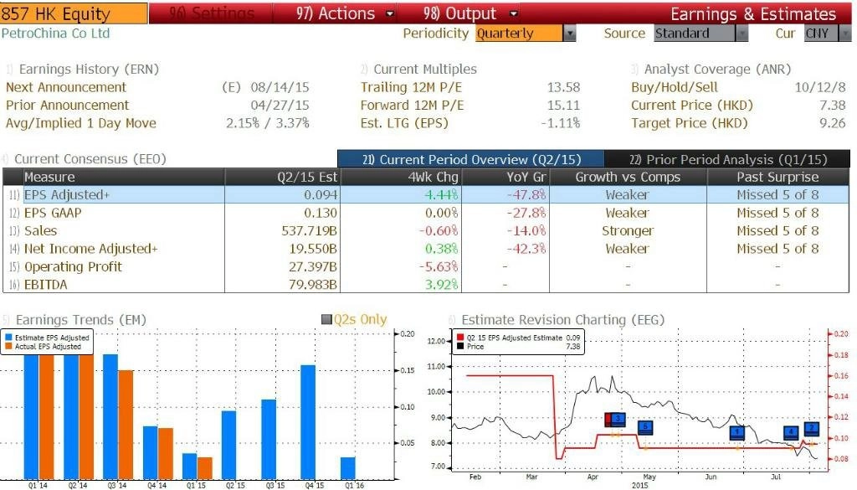Click the black Price legend swatch
Viewport: 857px width, 490px height.
point(460,347)
